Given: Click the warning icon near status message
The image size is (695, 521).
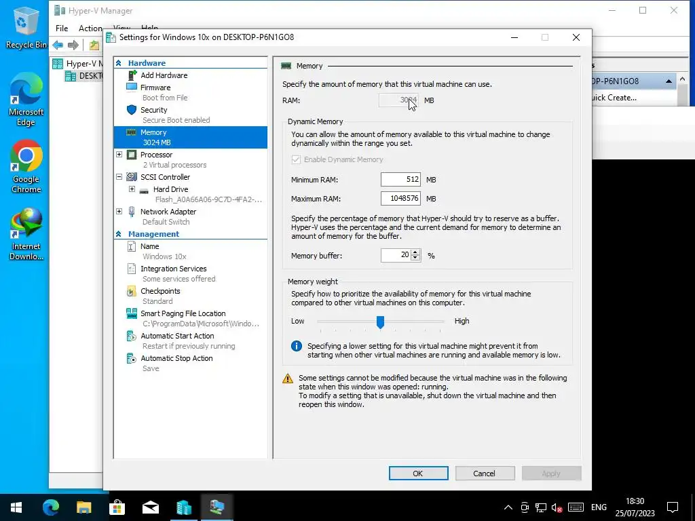Looking at the screenshot, I should pyautogui.click(x=288, y=379).
